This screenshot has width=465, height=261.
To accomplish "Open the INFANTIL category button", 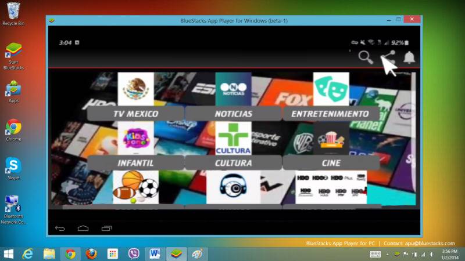I will tap(135, 163).
